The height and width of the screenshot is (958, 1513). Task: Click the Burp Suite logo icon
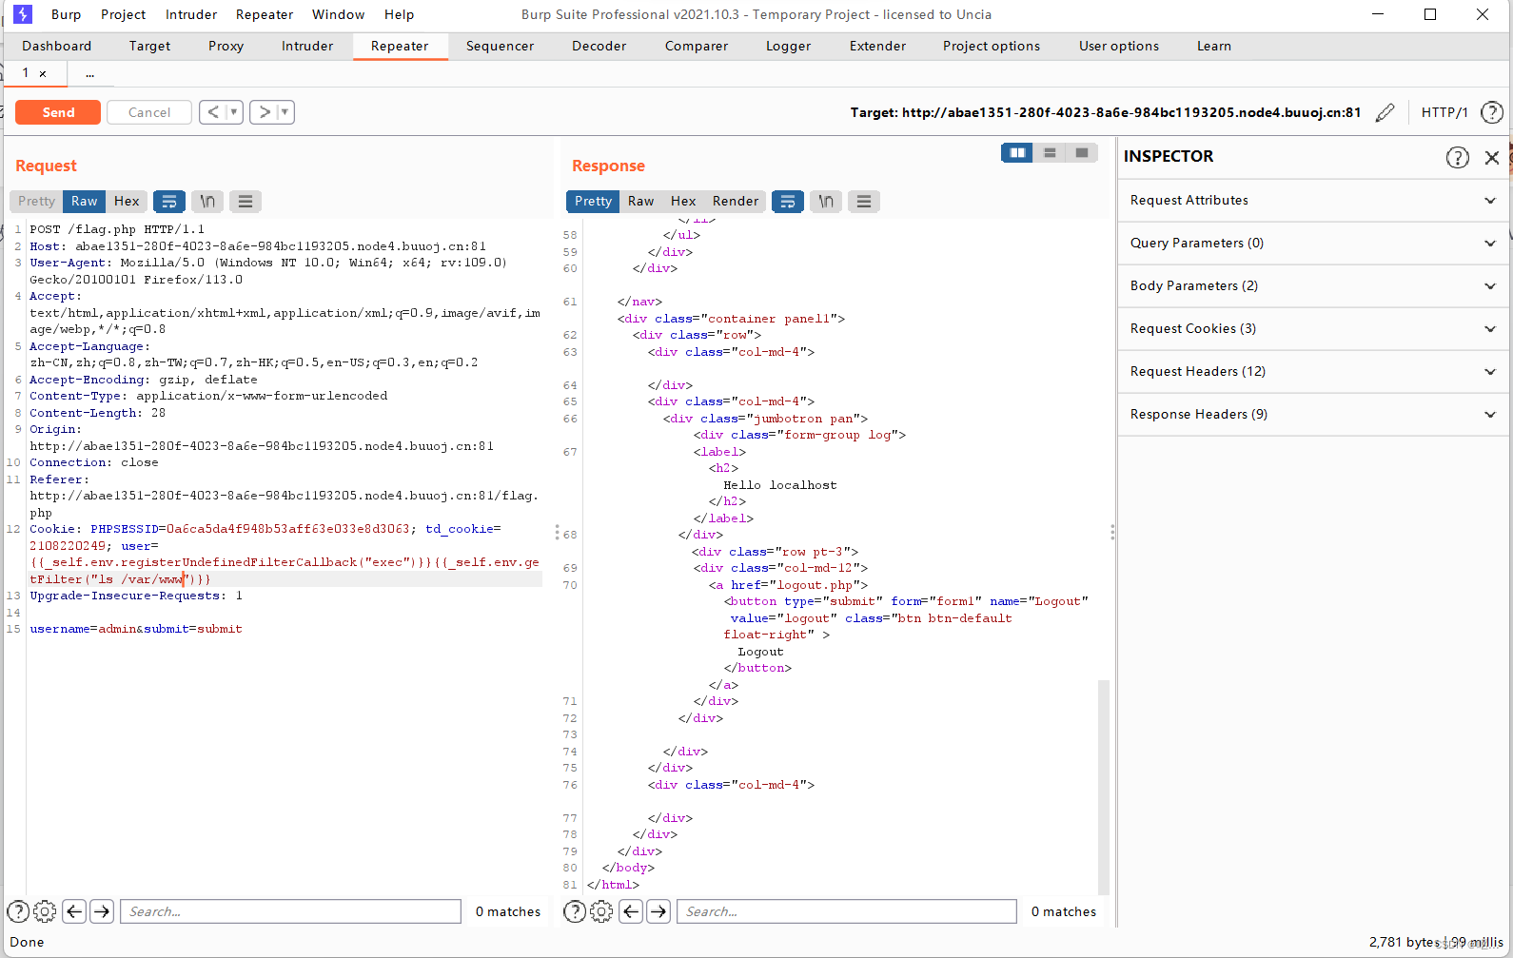click(x=23, y=14)
